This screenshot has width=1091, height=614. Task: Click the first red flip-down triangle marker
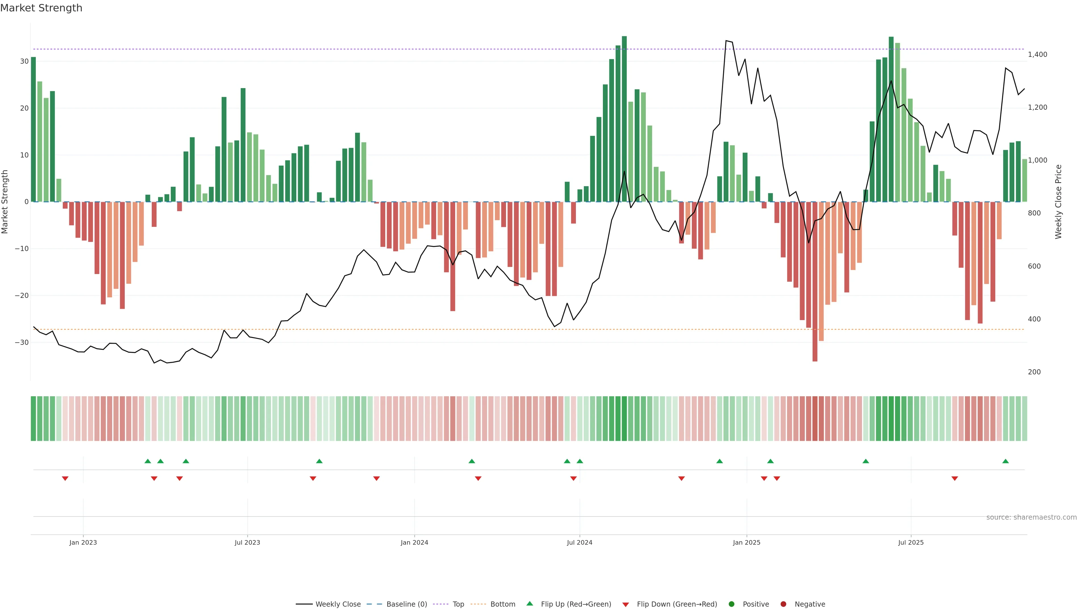click(65, 478)
